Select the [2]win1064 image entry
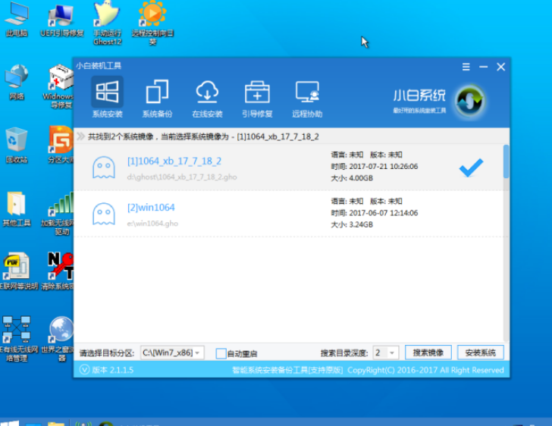The height and width of the screenshot is (426, 552). pos(151,208)
